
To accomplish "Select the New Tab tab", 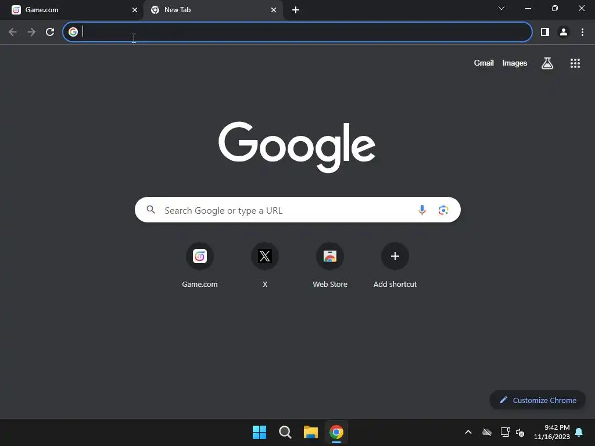I will click(x=213, y=10).
